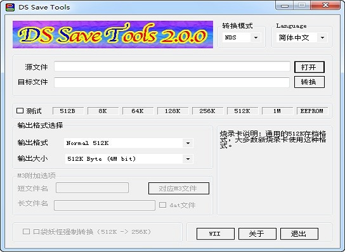Screen dimensions: 345x252
Task: Select the 128K size button
Action: coord(173,111)
